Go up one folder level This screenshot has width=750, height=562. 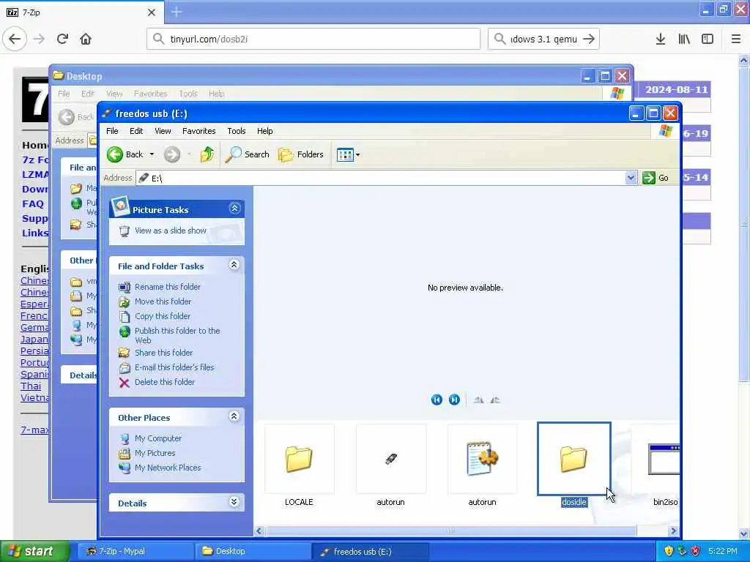click(207, 154)
